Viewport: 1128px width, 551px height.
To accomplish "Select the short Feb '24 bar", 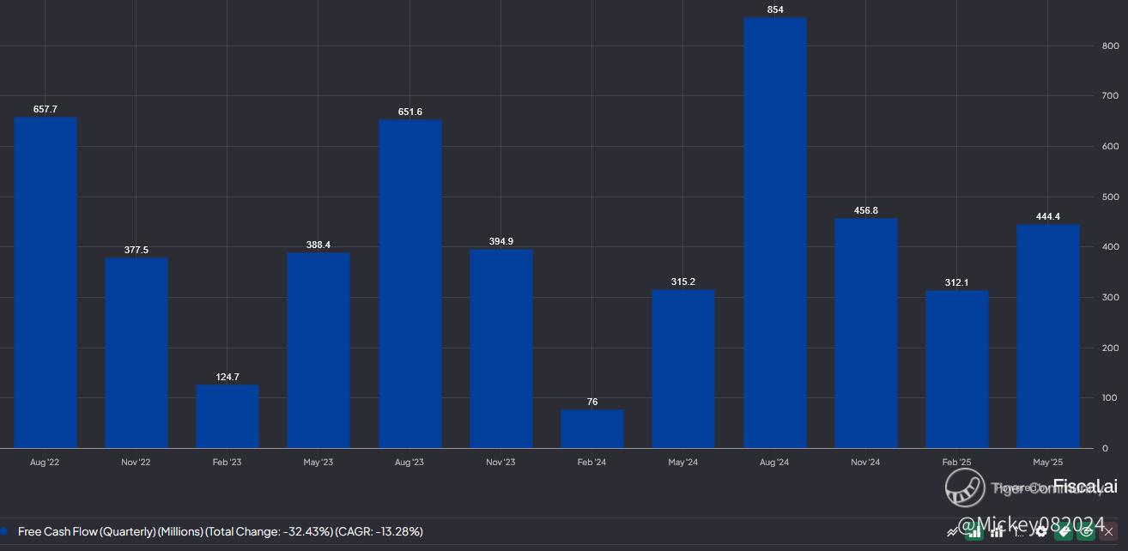I will coord(592,429).
